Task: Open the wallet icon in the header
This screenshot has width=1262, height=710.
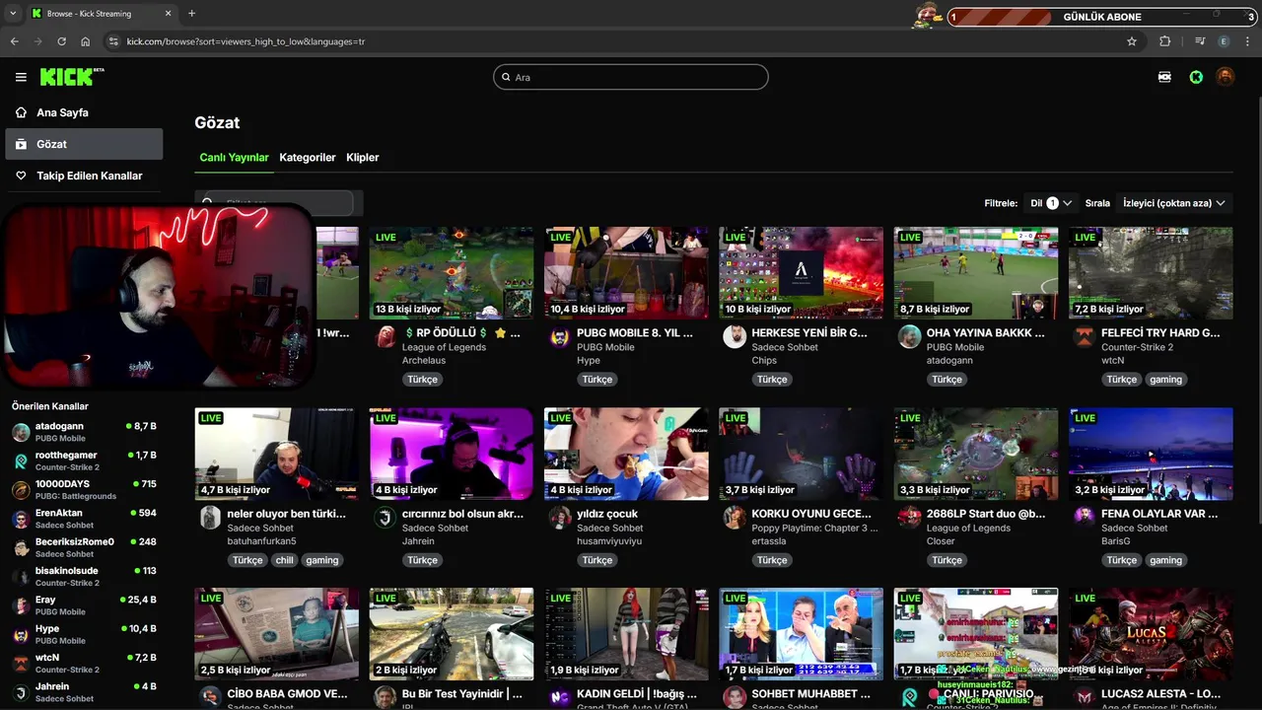Action: coord(1164,77)
